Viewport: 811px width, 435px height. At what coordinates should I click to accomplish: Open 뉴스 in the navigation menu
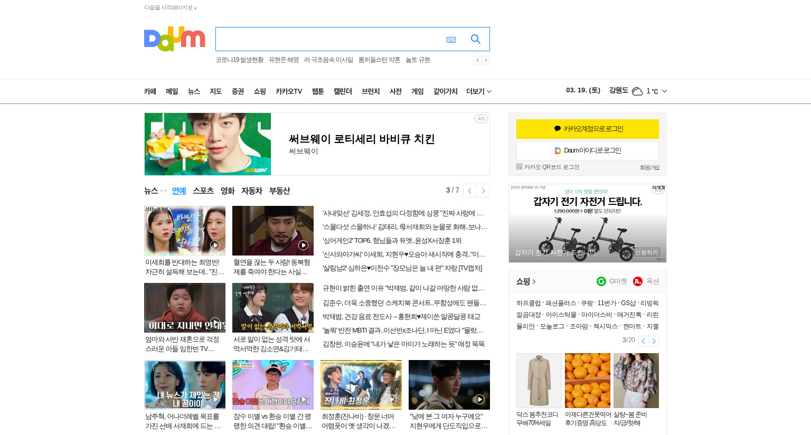(x=194, y=91)
